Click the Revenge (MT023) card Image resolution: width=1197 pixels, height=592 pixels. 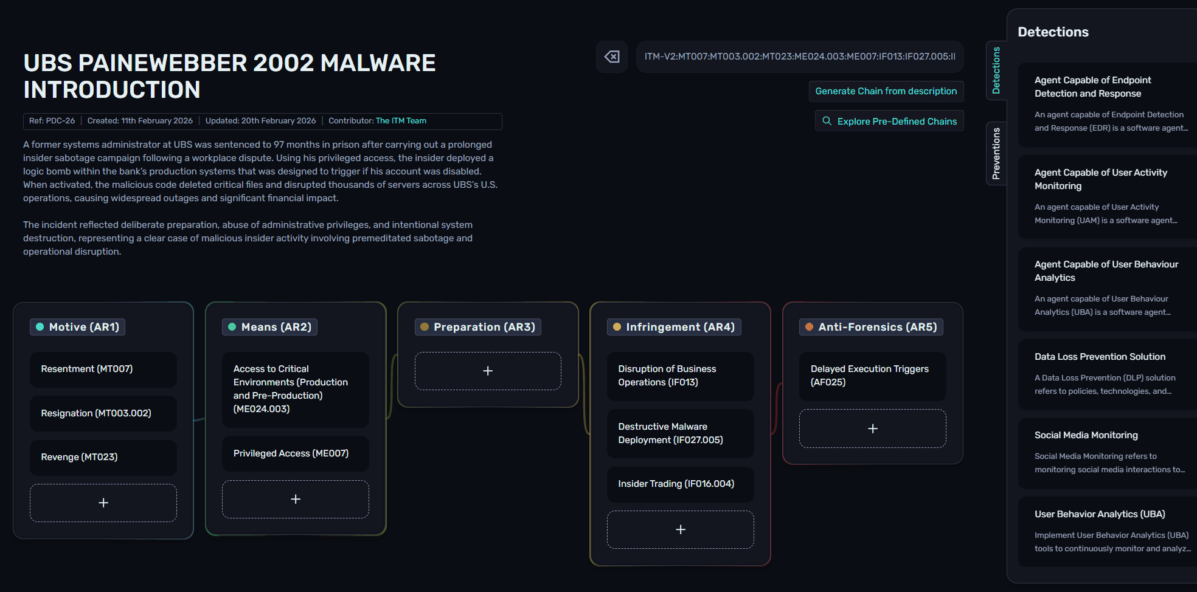(x=103, y=457)
